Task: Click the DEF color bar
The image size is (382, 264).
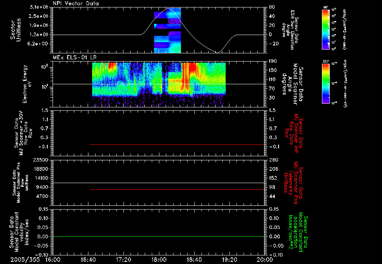Action: [326, 84]
